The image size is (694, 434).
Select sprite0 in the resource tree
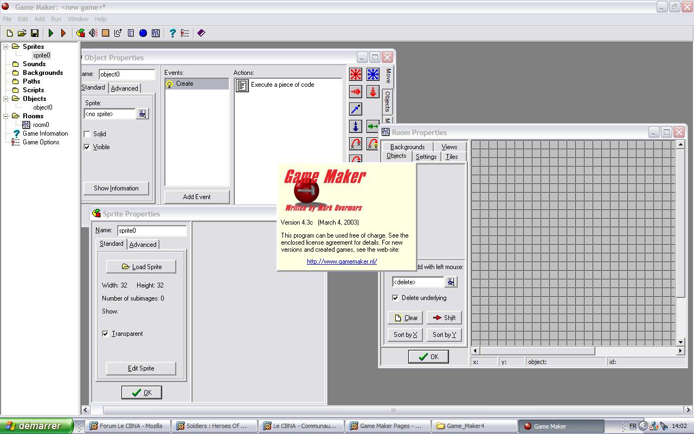[x=41, y=55]
